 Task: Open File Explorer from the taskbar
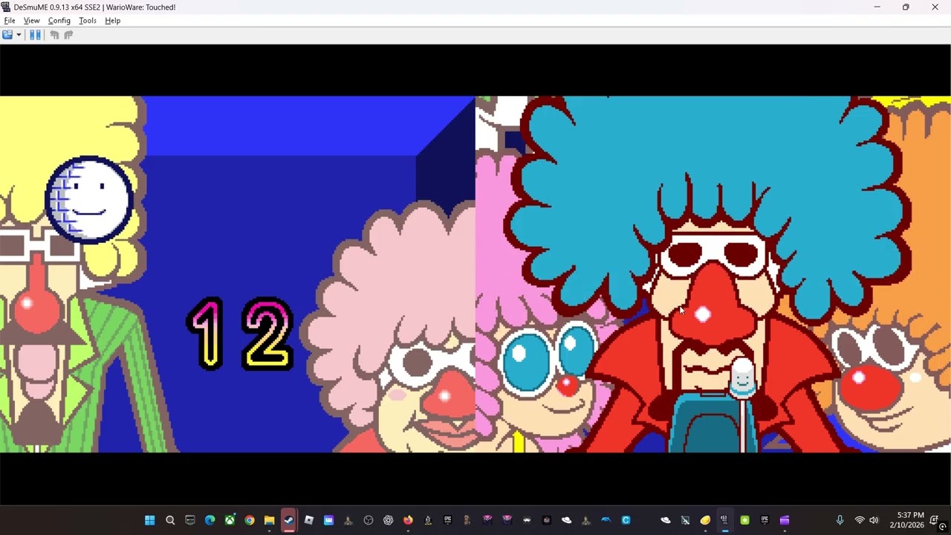pos(269,520)
